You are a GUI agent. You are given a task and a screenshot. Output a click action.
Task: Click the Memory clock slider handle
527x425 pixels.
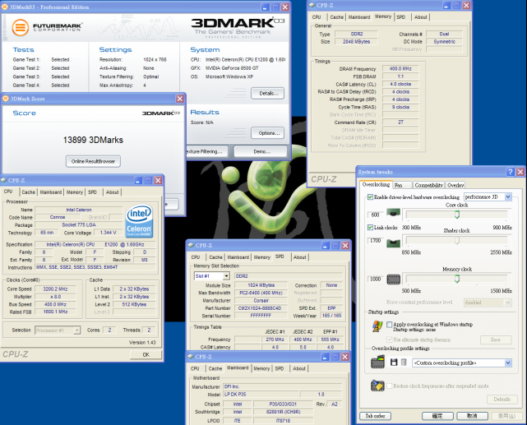tap(457, 279)
